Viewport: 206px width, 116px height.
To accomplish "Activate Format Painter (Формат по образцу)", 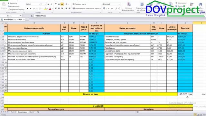I will [16, 9].
